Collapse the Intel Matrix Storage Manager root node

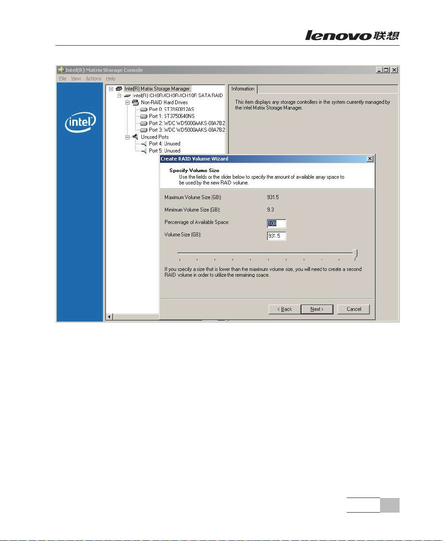(111, 89)
